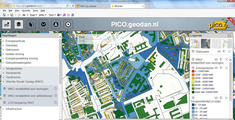Open the Help menu

(x=43, y=11)
